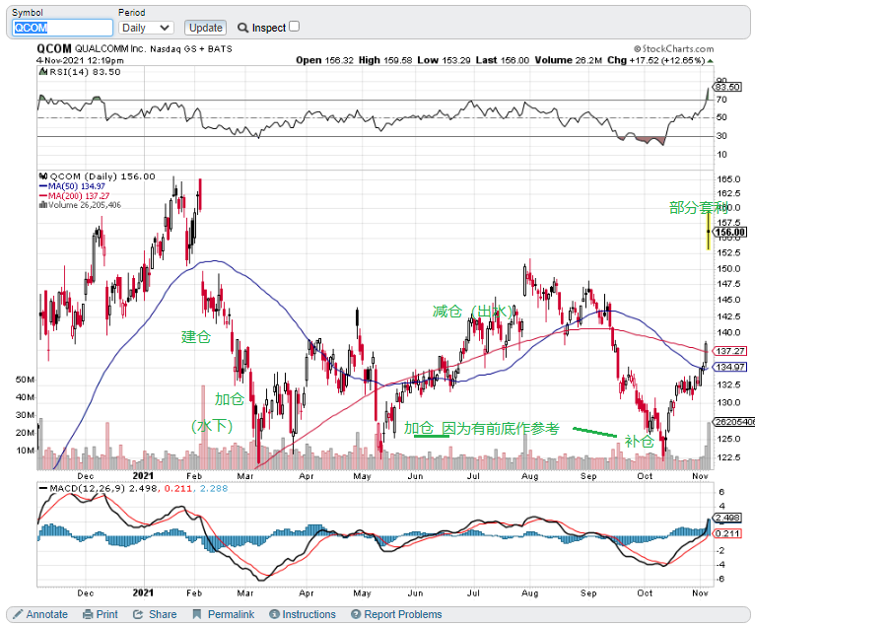Click the blue MA(50) legend entry

72,185
